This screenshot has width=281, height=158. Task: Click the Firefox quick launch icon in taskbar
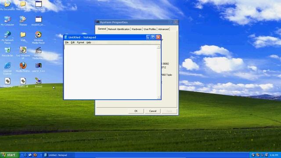pyautogui.click(x=35, y=155)
